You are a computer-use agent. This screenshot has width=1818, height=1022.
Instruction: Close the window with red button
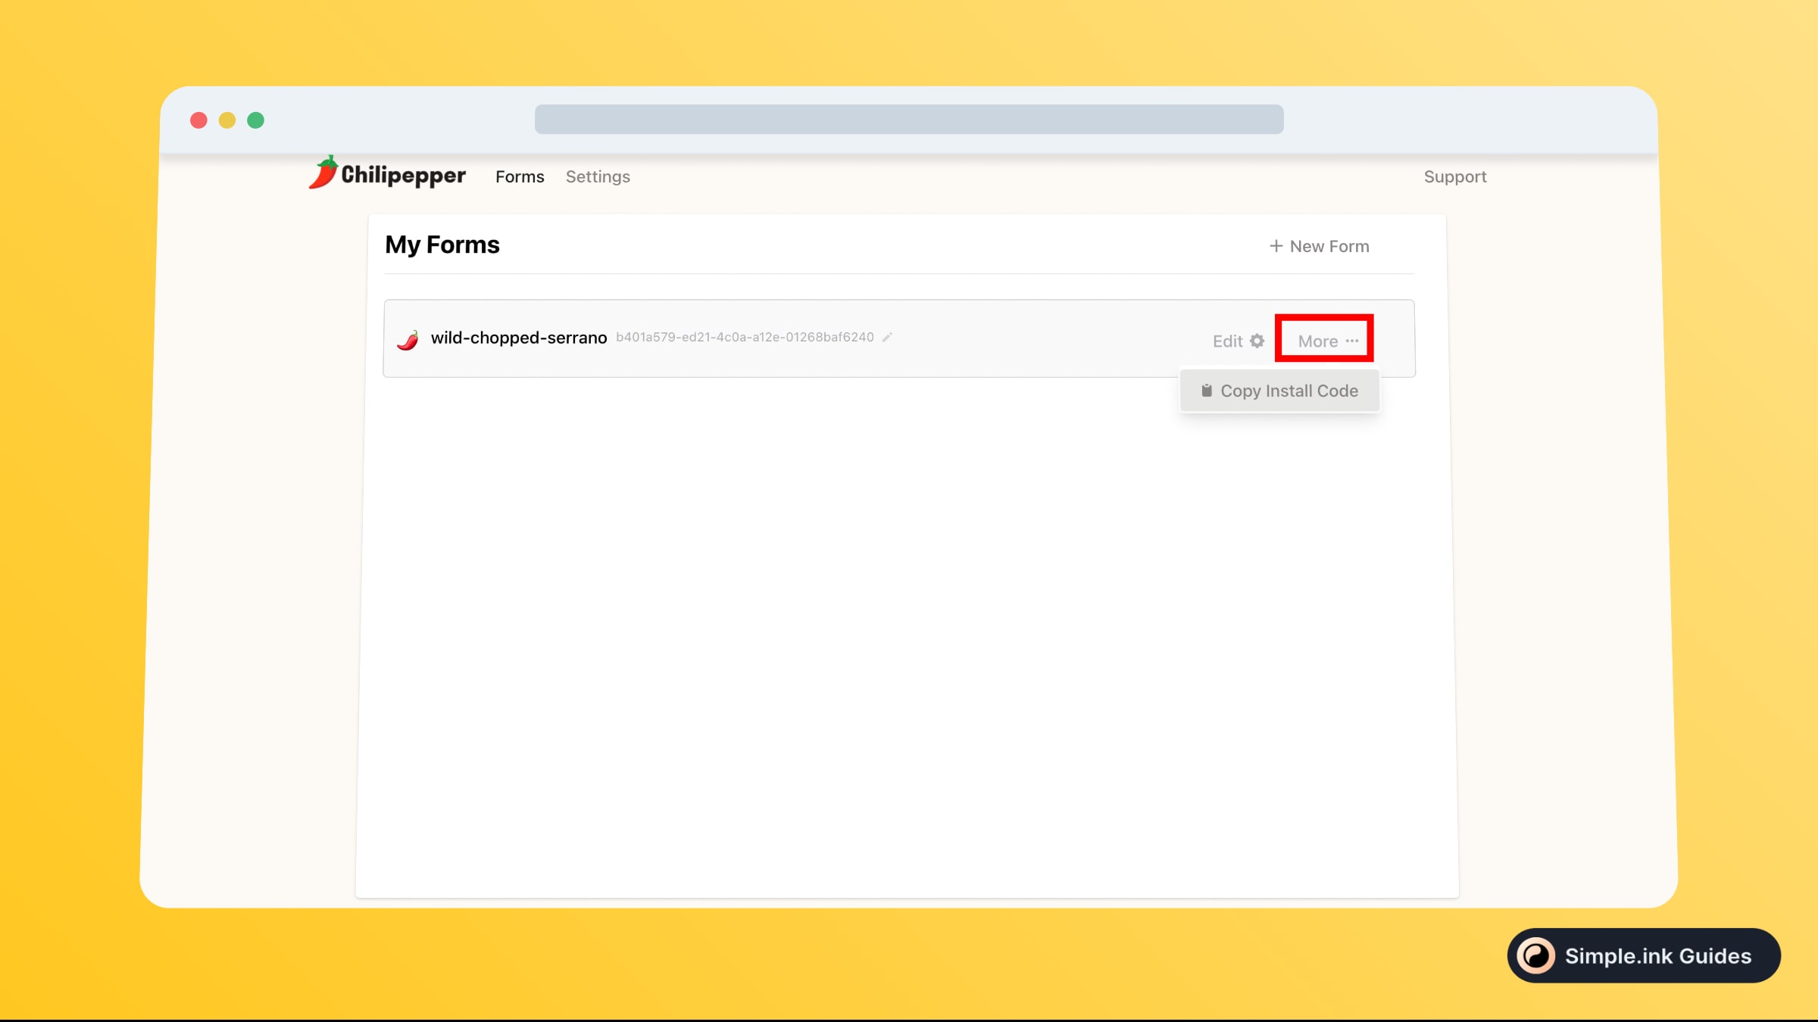coord(198,120)
